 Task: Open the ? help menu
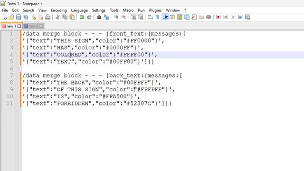click(x=185, y=10)
